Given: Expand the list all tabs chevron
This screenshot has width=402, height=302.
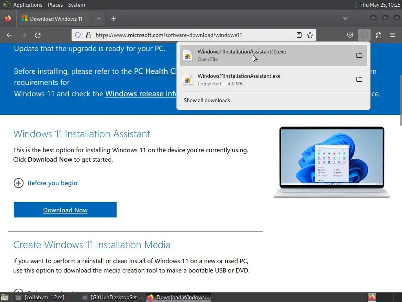Looking at the screenshot, I should [345, 18].
